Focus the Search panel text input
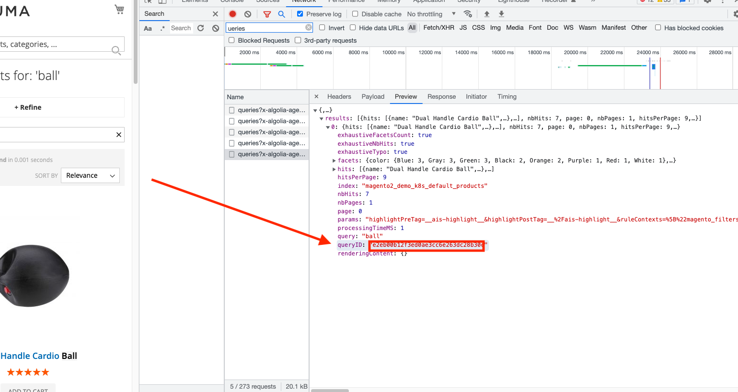Screen dimensions: 738x392 (x=181, y=28)
